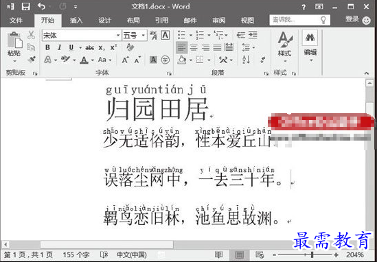Open the Customize Quick Access Toolbar dropdown
This screenshot has width=377, height=262.
click(x=76, y=7)
